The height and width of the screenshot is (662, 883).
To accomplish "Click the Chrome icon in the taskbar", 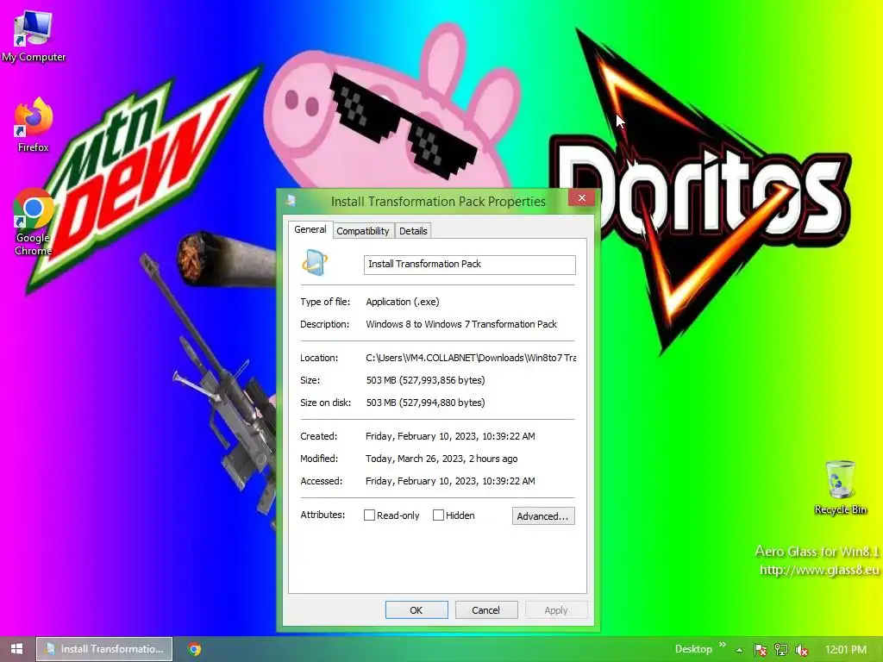I will tap(195, 649).
